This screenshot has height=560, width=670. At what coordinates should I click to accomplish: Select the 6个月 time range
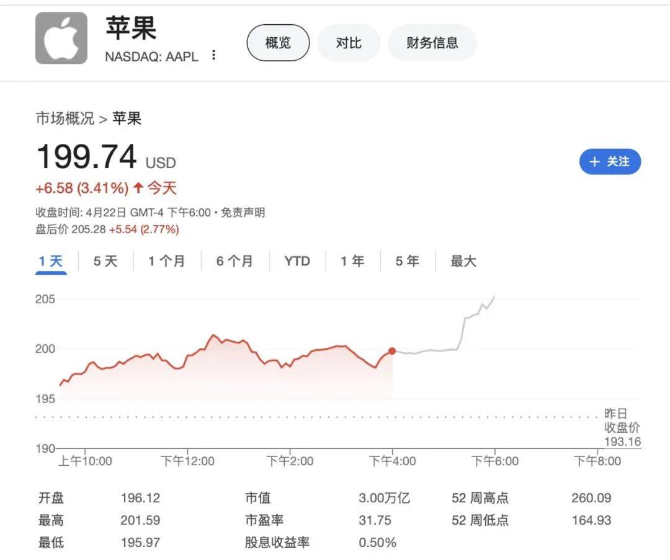(x=234, y=261)
